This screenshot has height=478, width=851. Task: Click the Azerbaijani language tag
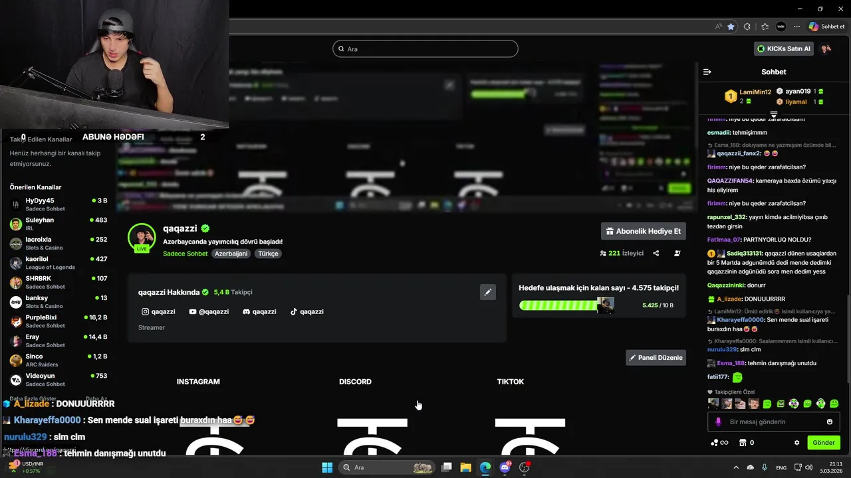[x=231, y=254]
